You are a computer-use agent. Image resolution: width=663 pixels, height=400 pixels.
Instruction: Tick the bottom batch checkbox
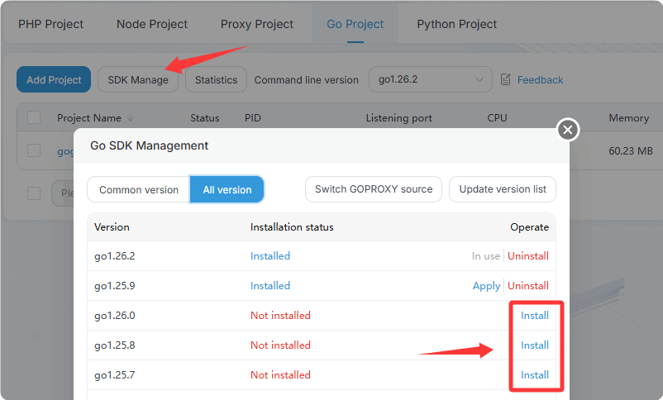[x=34, y=193]
